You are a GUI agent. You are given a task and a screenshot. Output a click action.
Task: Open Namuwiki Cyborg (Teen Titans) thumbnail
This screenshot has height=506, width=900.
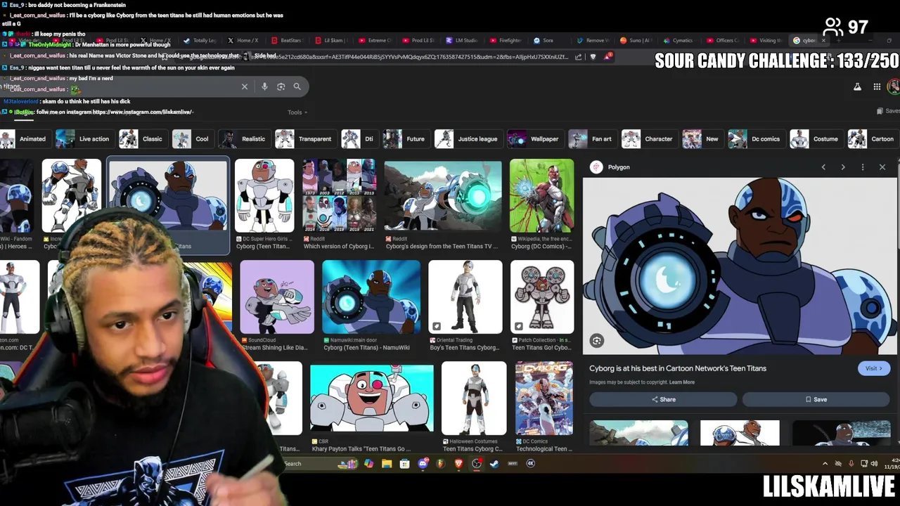click(371, 297)
